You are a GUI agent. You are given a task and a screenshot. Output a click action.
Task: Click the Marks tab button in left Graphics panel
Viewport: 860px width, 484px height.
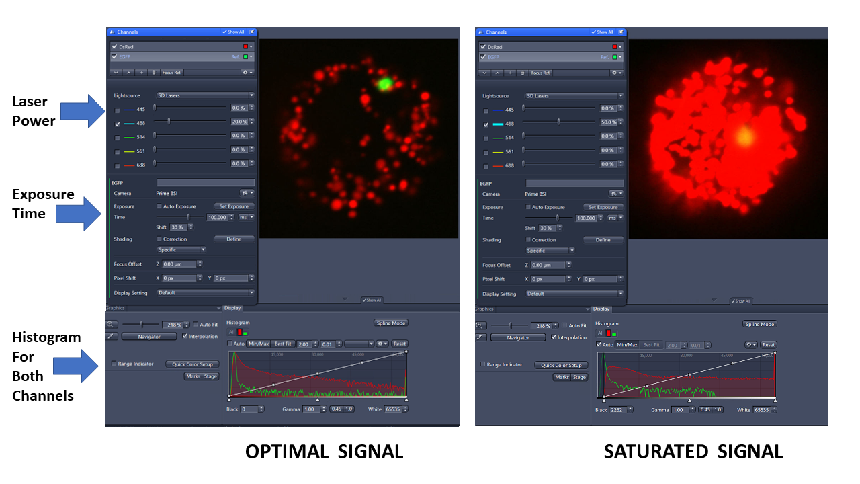pos(193,376)
